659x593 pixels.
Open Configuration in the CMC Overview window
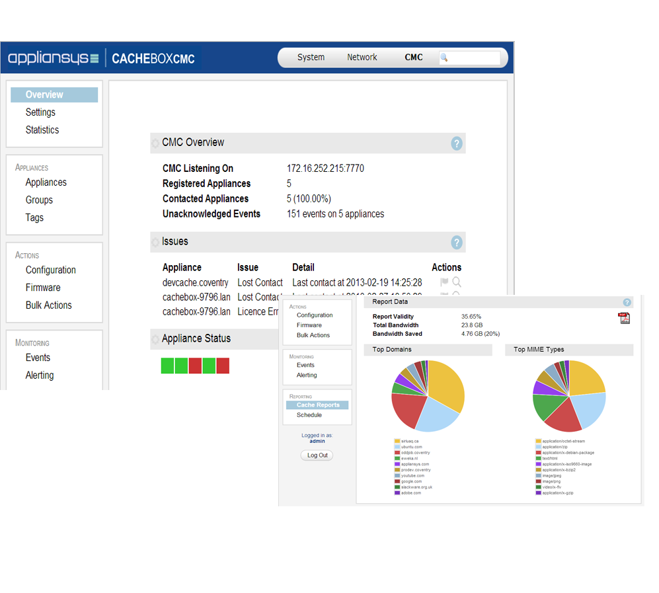[x=50, y=270]
